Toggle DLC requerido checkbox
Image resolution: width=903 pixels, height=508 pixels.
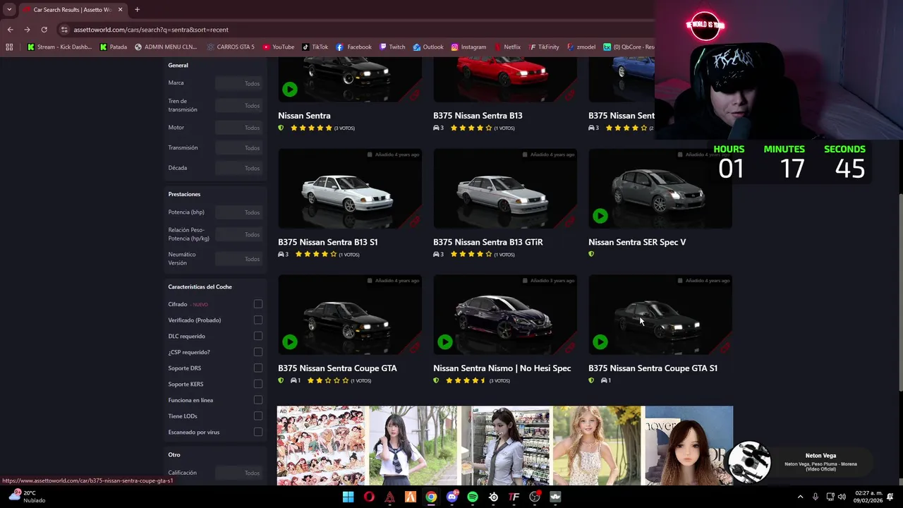pos(258,336)
